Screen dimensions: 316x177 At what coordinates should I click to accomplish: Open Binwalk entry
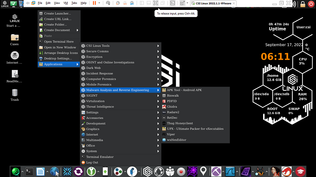pyautogui.click(x=195, y=96)
